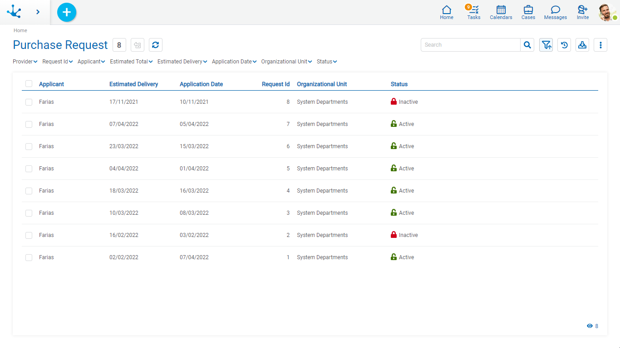Click the magnifier search icon

pyautogui.click(x=527, y=45)
